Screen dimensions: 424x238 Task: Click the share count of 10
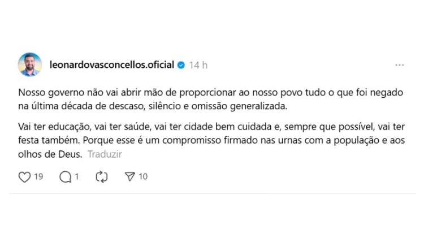(x=143, y=177)
